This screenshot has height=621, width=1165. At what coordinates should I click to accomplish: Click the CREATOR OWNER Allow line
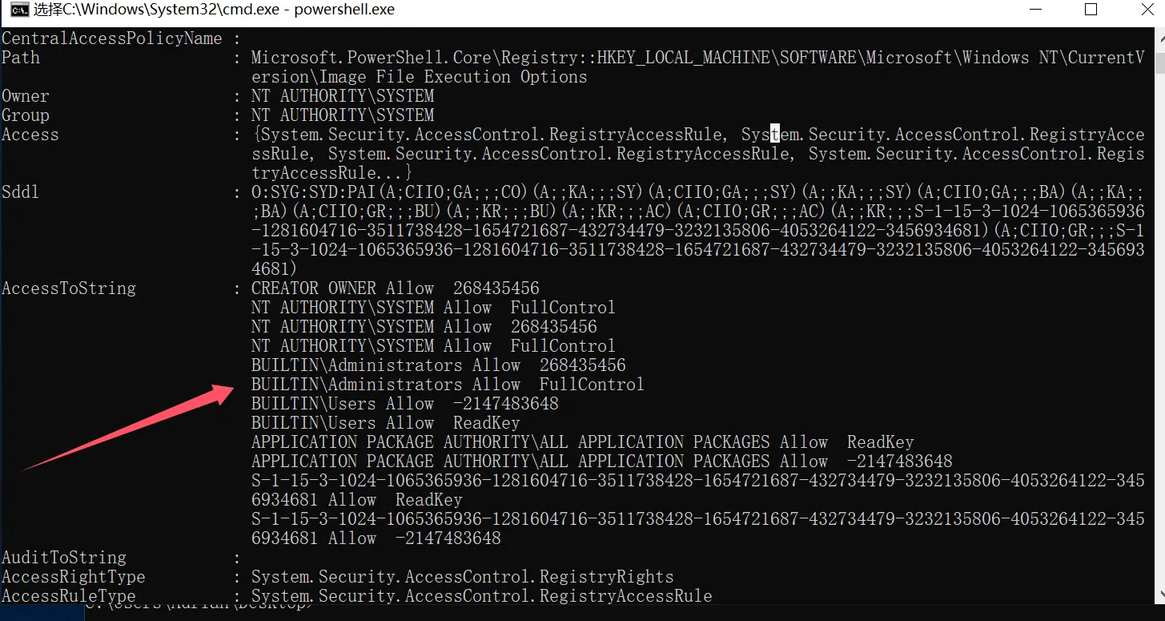395,288
